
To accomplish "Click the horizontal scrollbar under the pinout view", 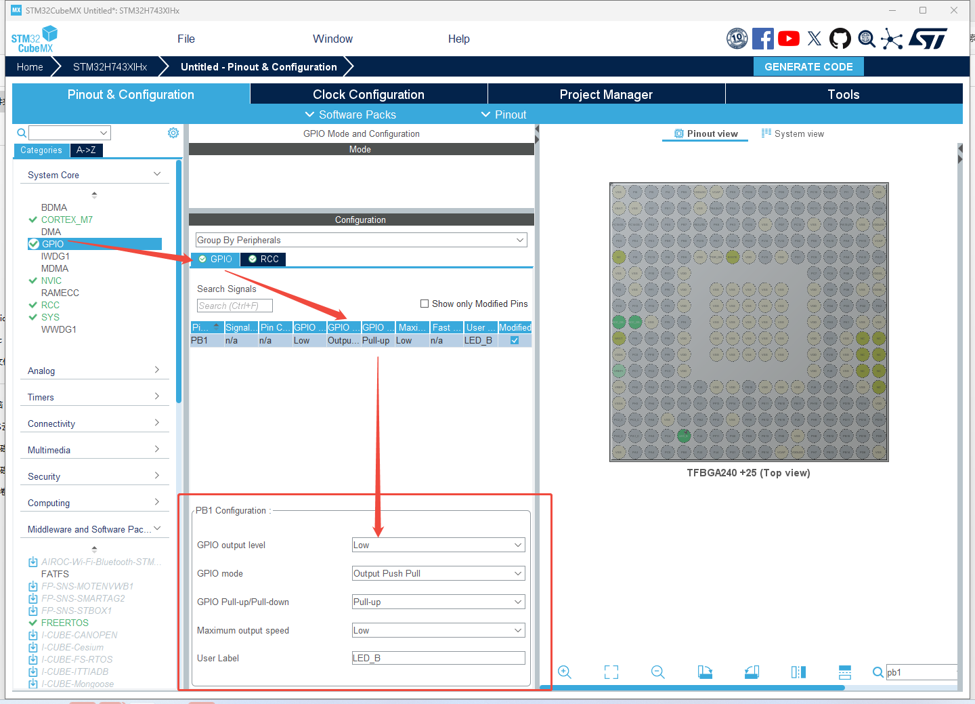I will click(x=693, y=688).
